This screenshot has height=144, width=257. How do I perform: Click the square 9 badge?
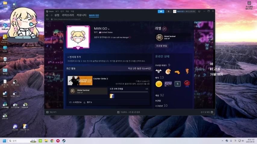tap(177, 84)
